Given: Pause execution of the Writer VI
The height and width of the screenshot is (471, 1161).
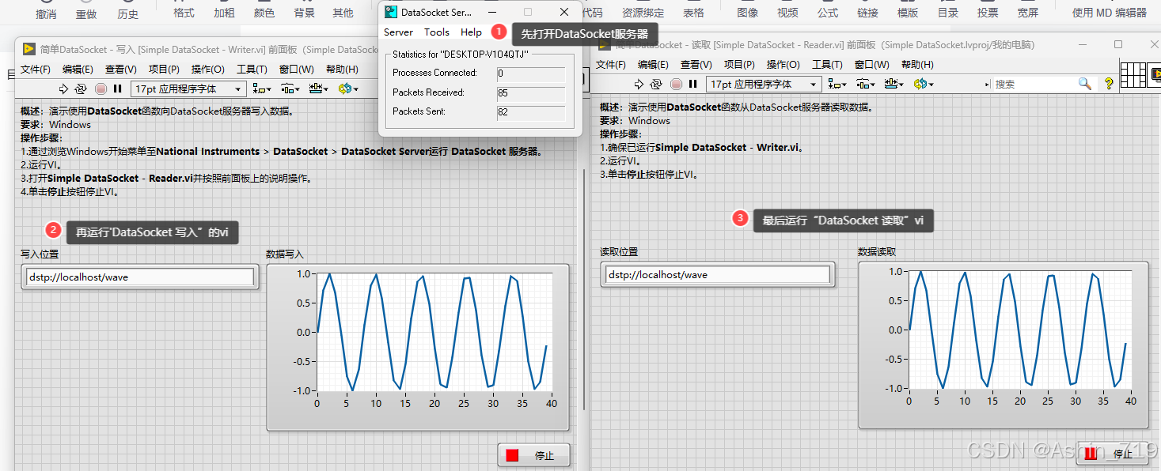Looking at the screenshot, I should (x=116, y=89).
